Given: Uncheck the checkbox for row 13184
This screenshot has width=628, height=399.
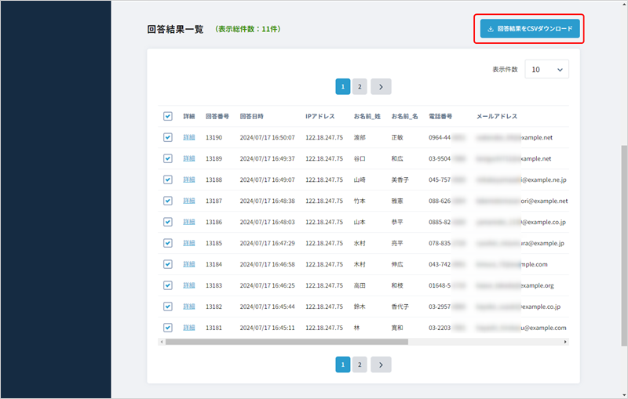Looking at the screenshot, I should [x=168, y=264].
